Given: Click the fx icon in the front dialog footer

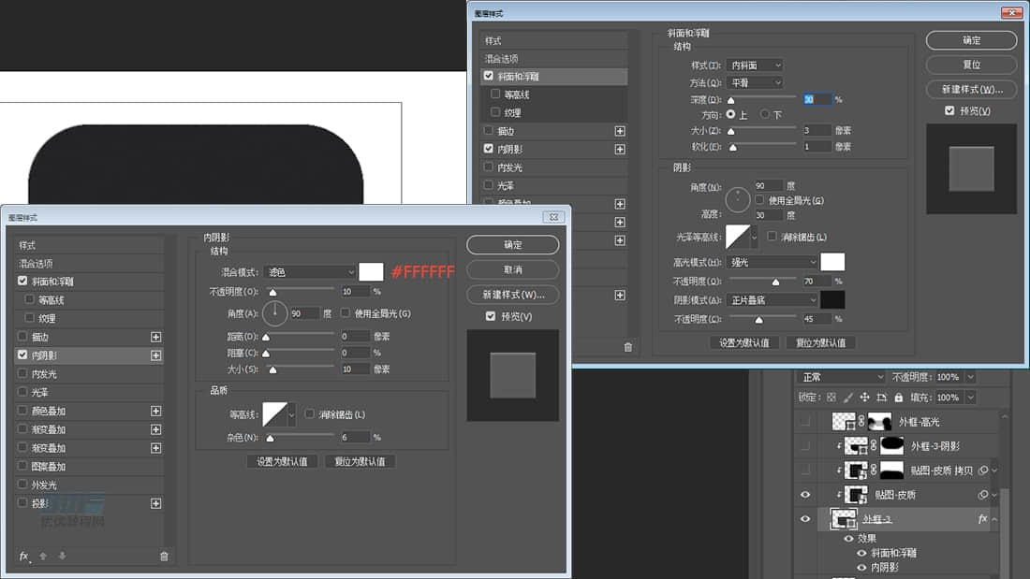Looking at the screenshot, I should [24, 556].
